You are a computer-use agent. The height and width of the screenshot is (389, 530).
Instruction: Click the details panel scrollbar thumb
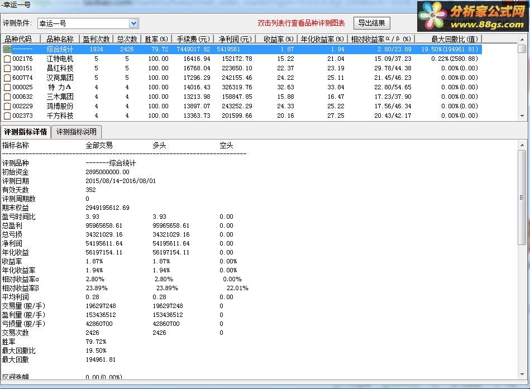[522, 197]
